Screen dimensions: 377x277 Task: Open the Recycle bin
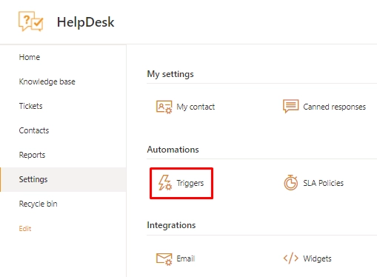(38, 204)
